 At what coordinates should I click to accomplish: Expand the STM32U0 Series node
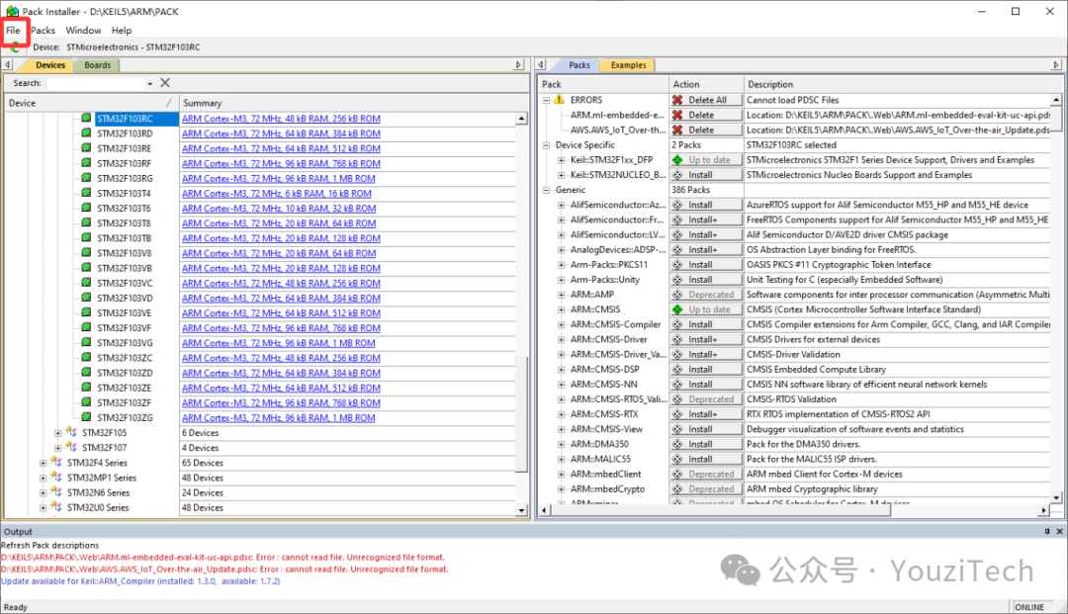[x=43, y=508]
